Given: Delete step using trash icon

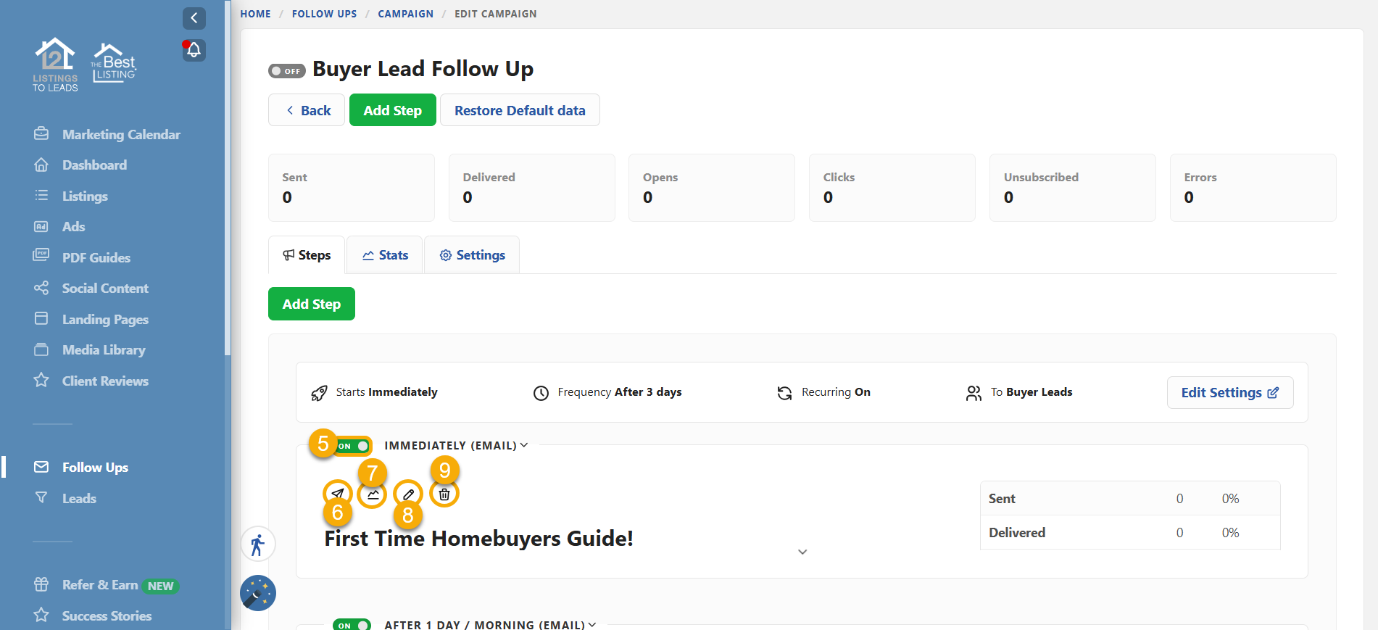Looking at the screenshot, I should 444,494.
